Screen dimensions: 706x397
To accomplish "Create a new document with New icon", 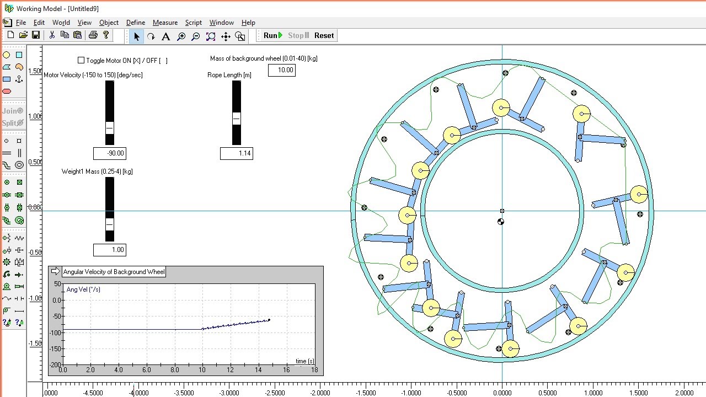I will point(10,35).
